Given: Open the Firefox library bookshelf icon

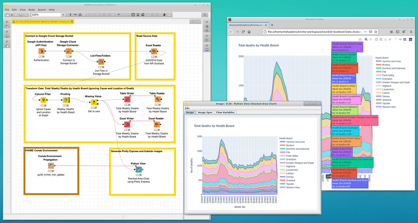Looking at the screenshot, I should [x=392, y=32].
